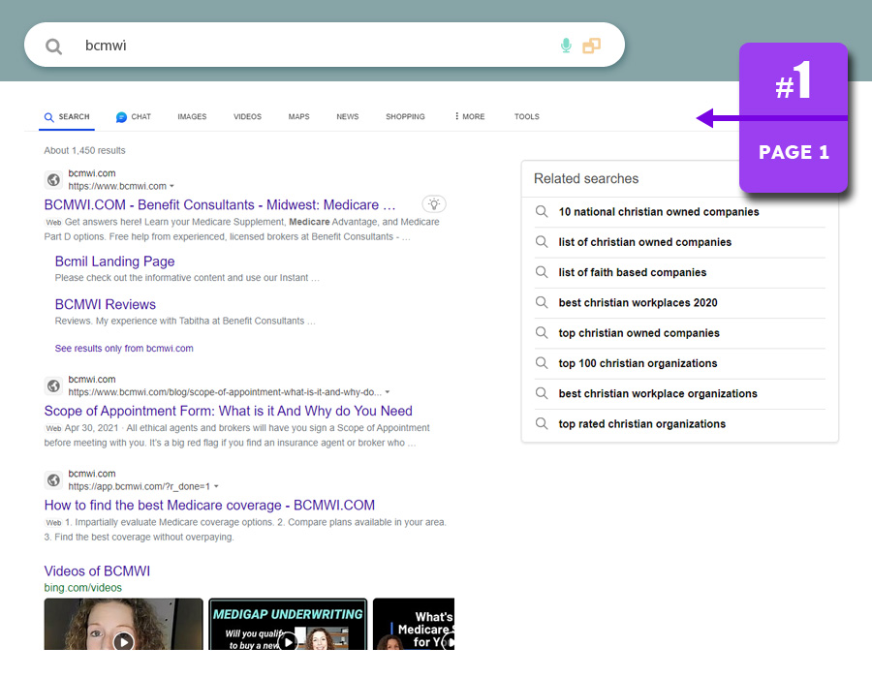The width and height of the screenshot is (872, 678).
Task: Search top rated christian organizations
Action: [x=641, y=424]
